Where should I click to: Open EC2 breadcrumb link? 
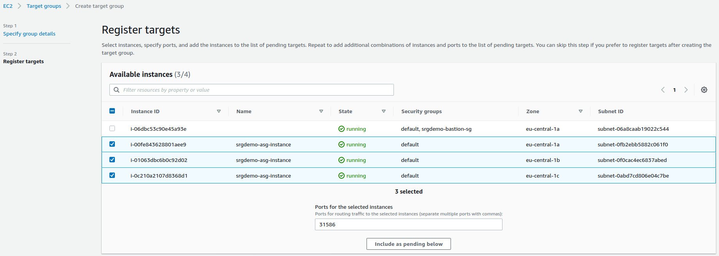coord(8,6)
